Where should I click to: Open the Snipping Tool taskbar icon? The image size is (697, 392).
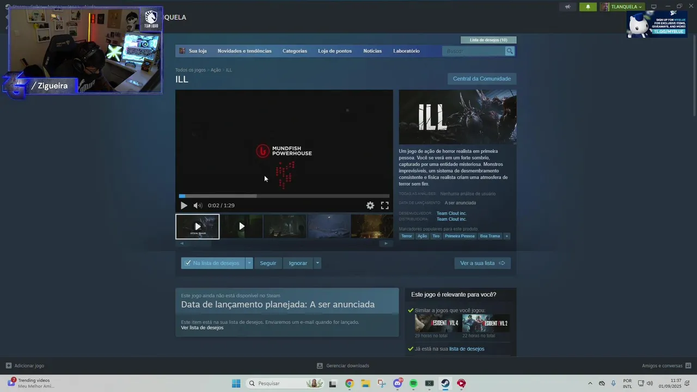tap(381, 383)
